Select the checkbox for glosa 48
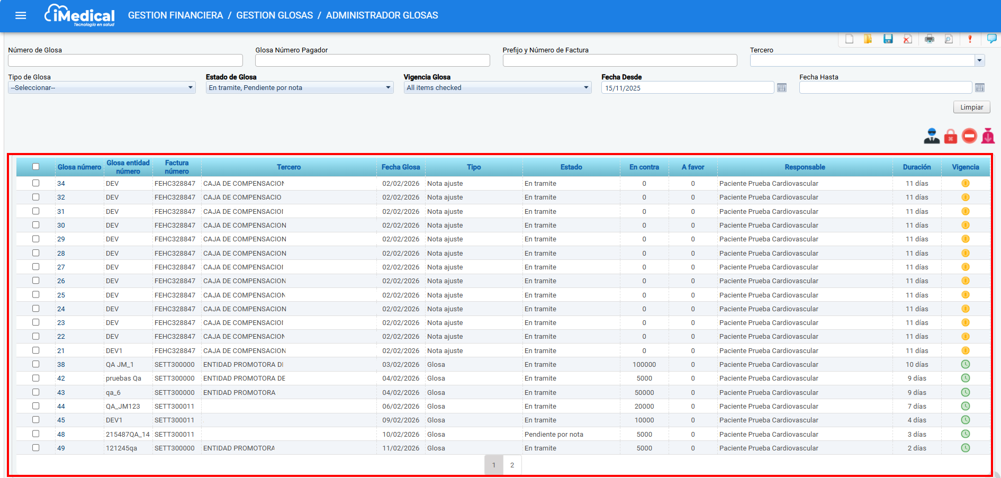The height and width of the screenshot is (478, 1001). click(35, 434)
